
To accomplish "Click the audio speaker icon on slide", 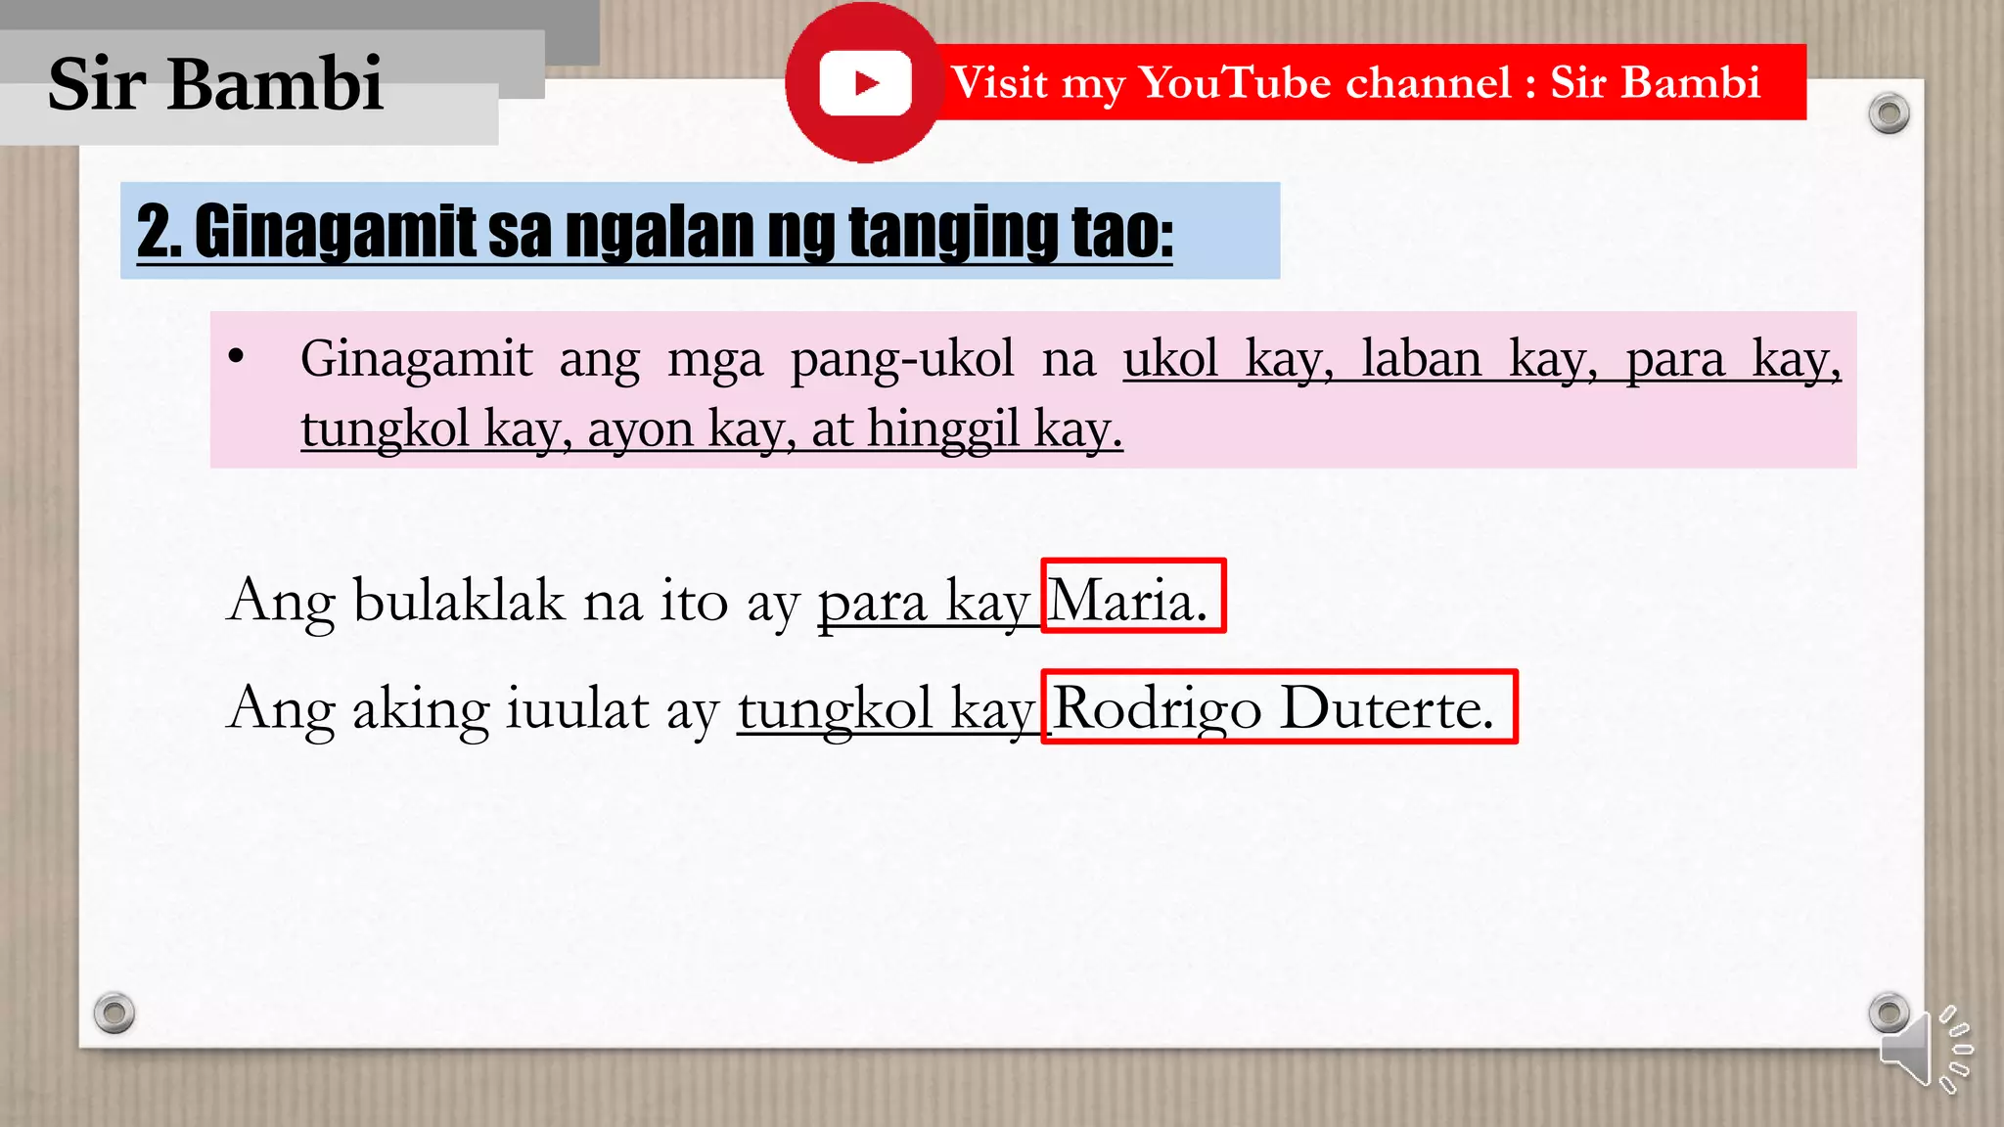I will 1925,1050.
